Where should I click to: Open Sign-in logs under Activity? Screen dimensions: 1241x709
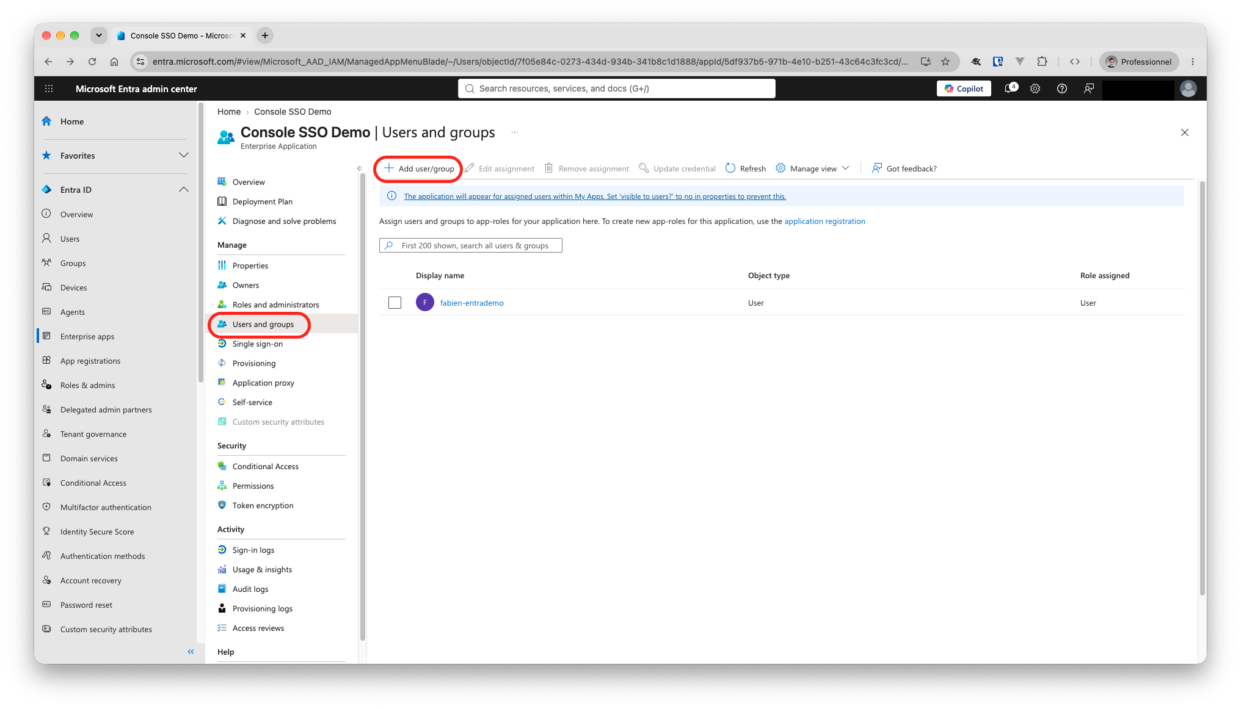pos(253,550)
